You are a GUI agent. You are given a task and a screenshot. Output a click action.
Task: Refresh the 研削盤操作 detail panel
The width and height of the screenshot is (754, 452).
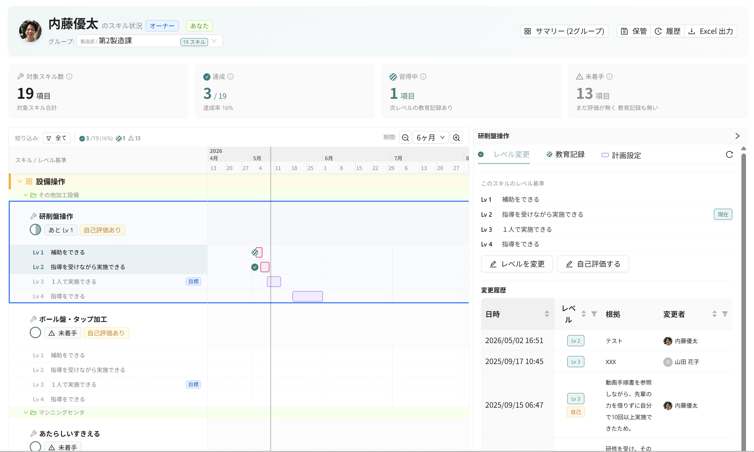coord(729,154)
